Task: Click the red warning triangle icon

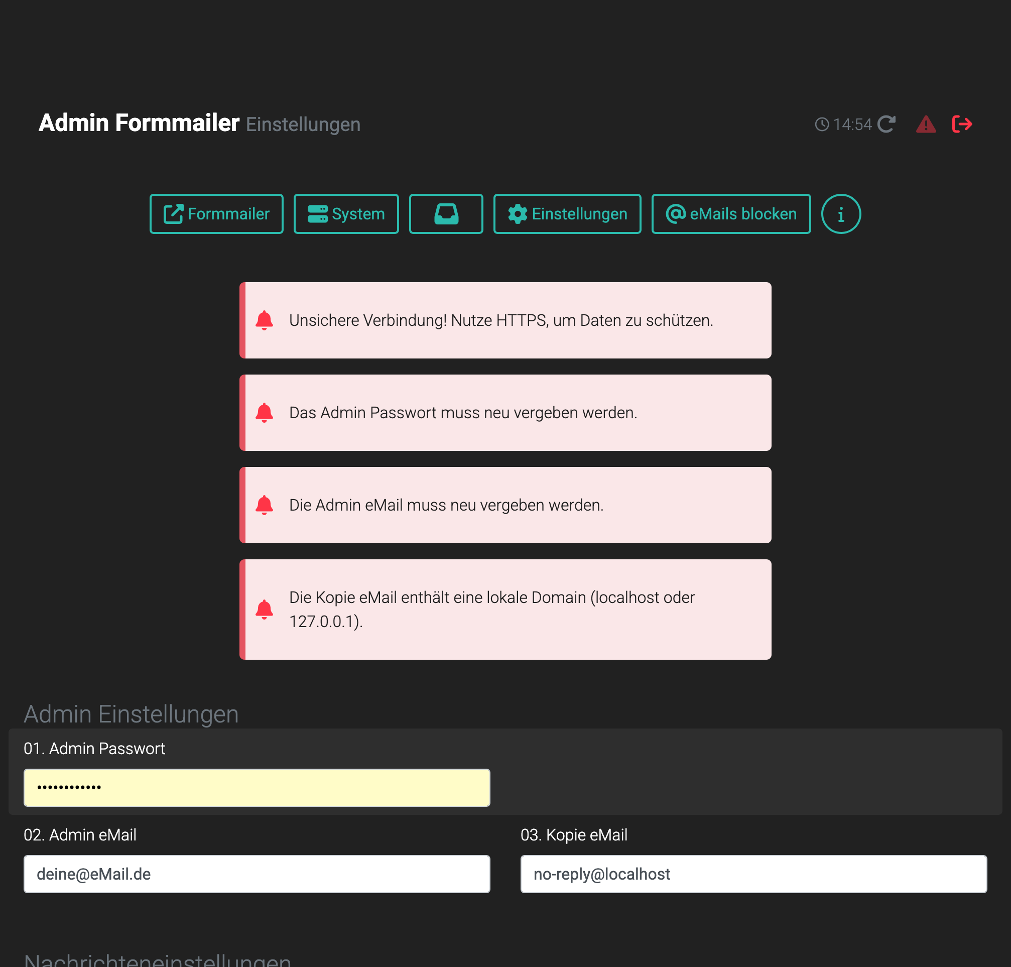Action: tap(926, 124)
